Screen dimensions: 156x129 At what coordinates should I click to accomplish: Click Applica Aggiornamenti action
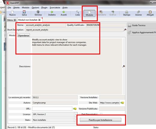tap(142, 33)
